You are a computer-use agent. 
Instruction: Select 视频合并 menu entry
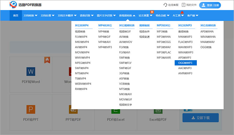[144, 31]
